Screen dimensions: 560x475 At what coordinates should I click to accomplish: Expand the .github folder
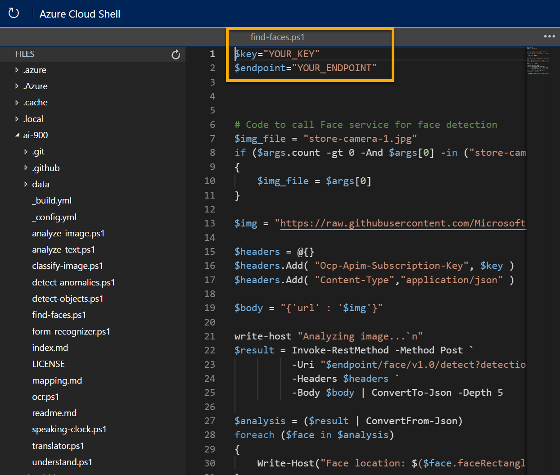26,168
